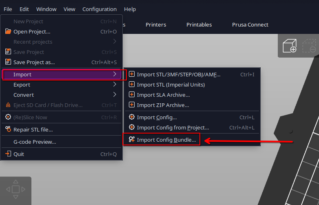Switch to the Prusa Connect tab
The width and height of the screenshot is (319, 205).
[250, 25]
